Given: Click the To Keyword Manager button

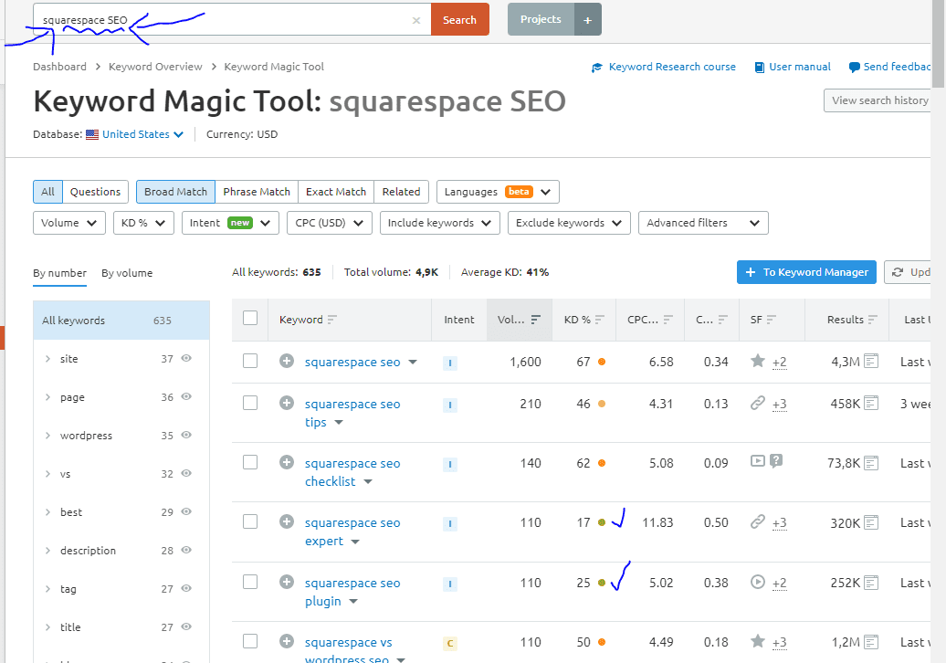Looking at the screenshot, I should pos(806,271).
